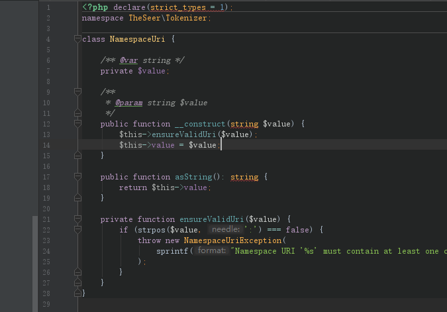447x312 pixels.
Task: Click the 'throw' keyword on line 23
Action: (x=149, y=240)
